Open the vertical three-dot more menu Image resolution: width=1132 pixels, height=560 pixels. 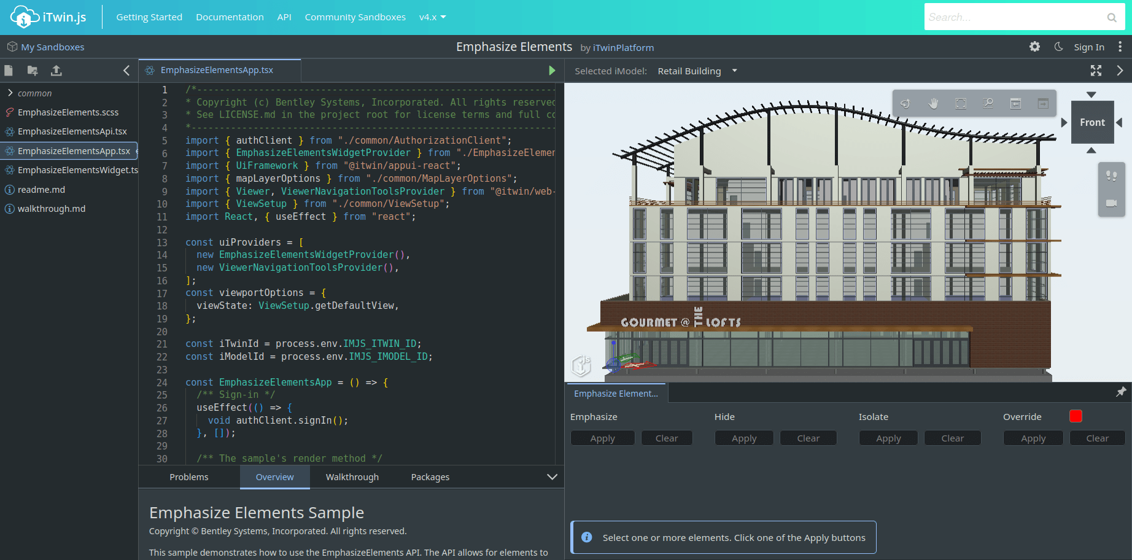coord(1120,47)
